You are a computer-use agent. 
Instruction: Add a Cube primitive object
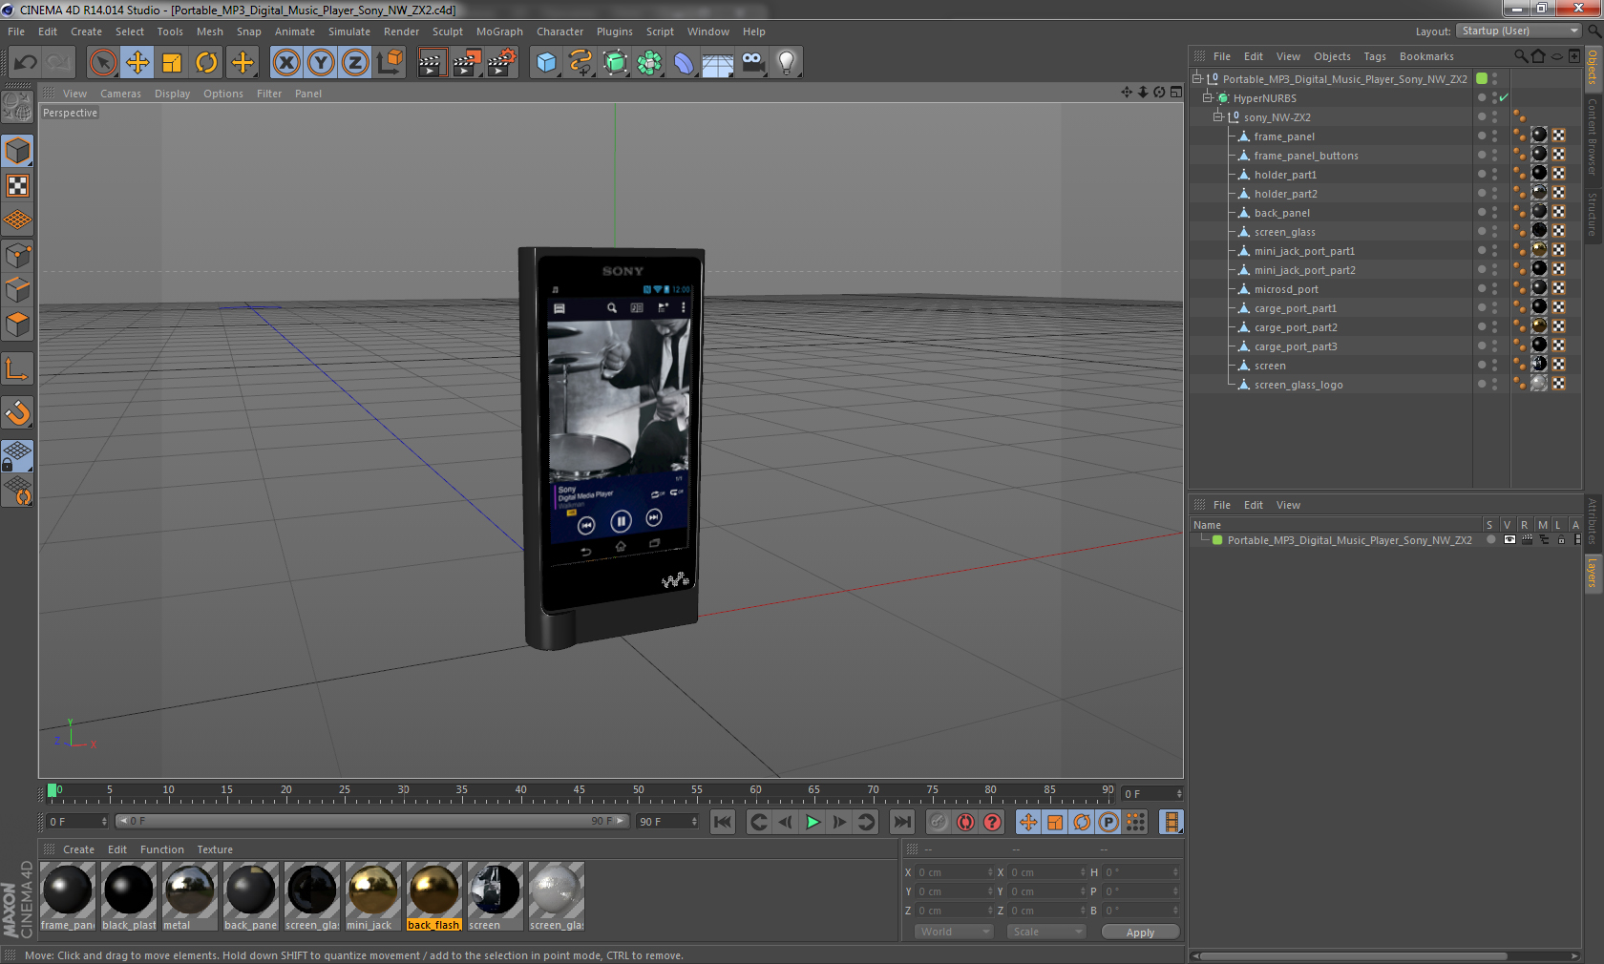(546, 63)
